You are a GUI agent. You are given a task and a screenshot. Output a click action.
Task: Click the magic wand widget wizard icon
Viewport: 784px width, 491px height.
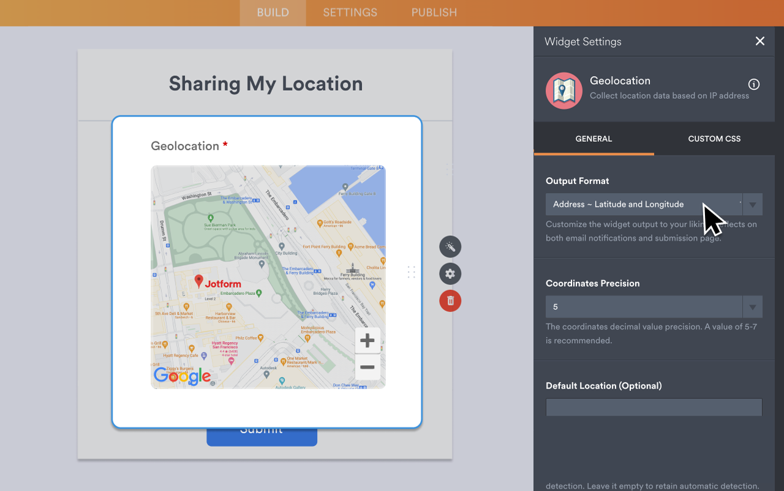coord(450,246)
